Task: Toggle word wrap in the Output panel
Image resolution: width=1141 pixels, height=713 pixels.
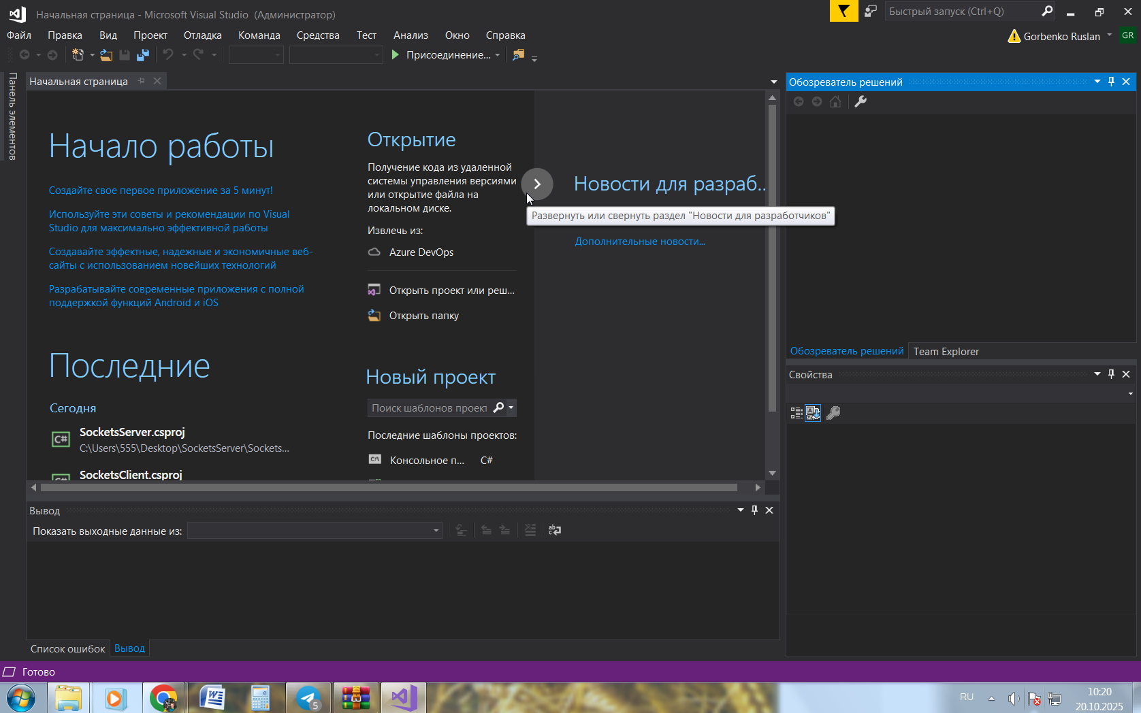Action: (555, 530)
